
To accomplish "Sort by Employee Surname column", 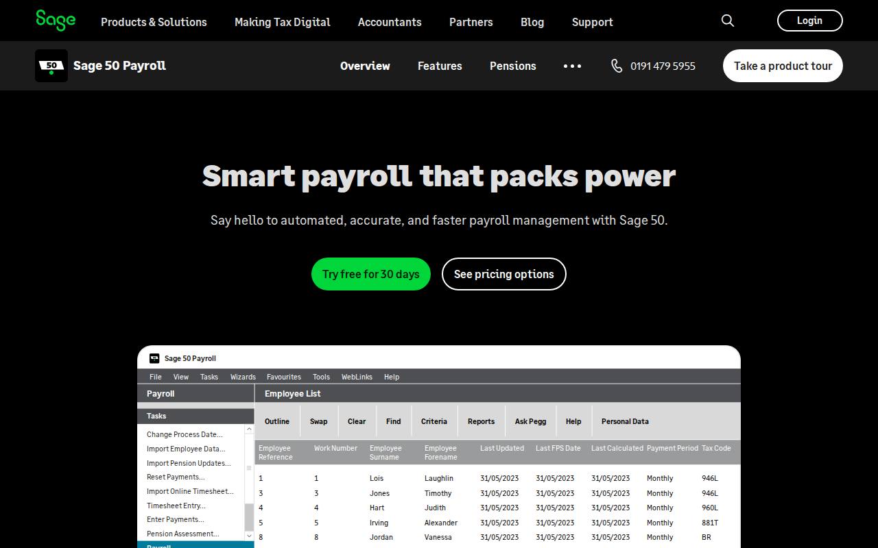I will click(x=385, y=452).
